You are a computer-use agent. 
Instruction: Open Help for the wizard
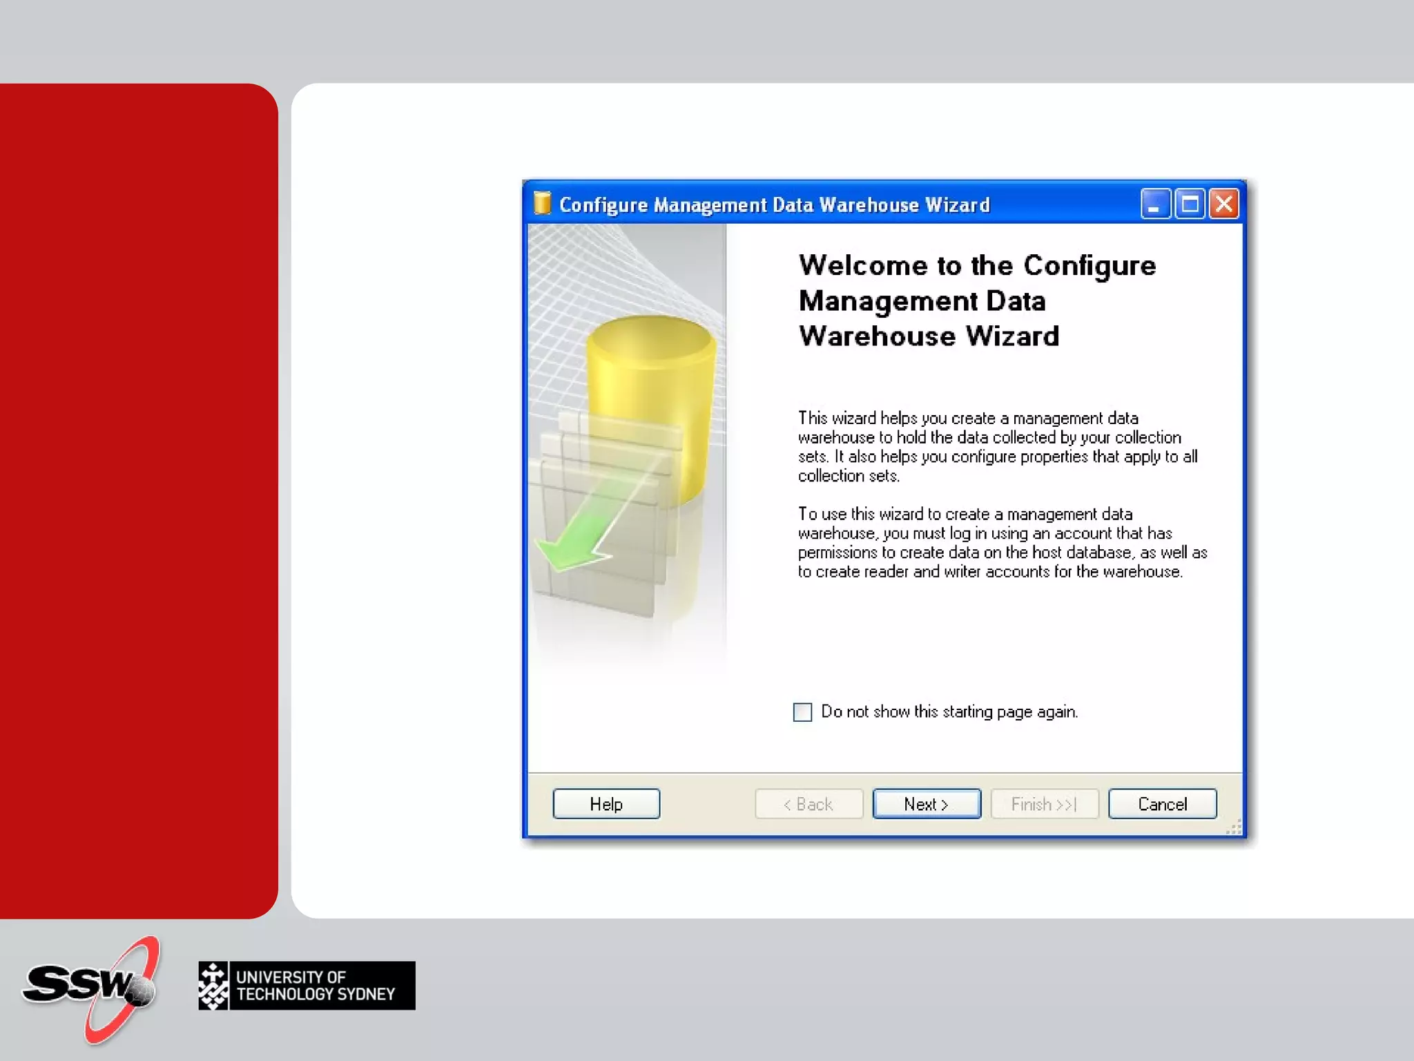point(606,804)
